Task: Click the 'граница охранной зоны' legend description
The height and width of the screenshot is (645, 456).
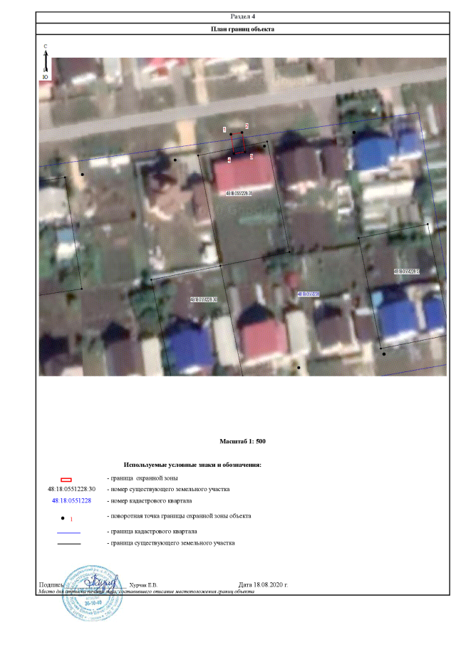Action: pos(142,478)
